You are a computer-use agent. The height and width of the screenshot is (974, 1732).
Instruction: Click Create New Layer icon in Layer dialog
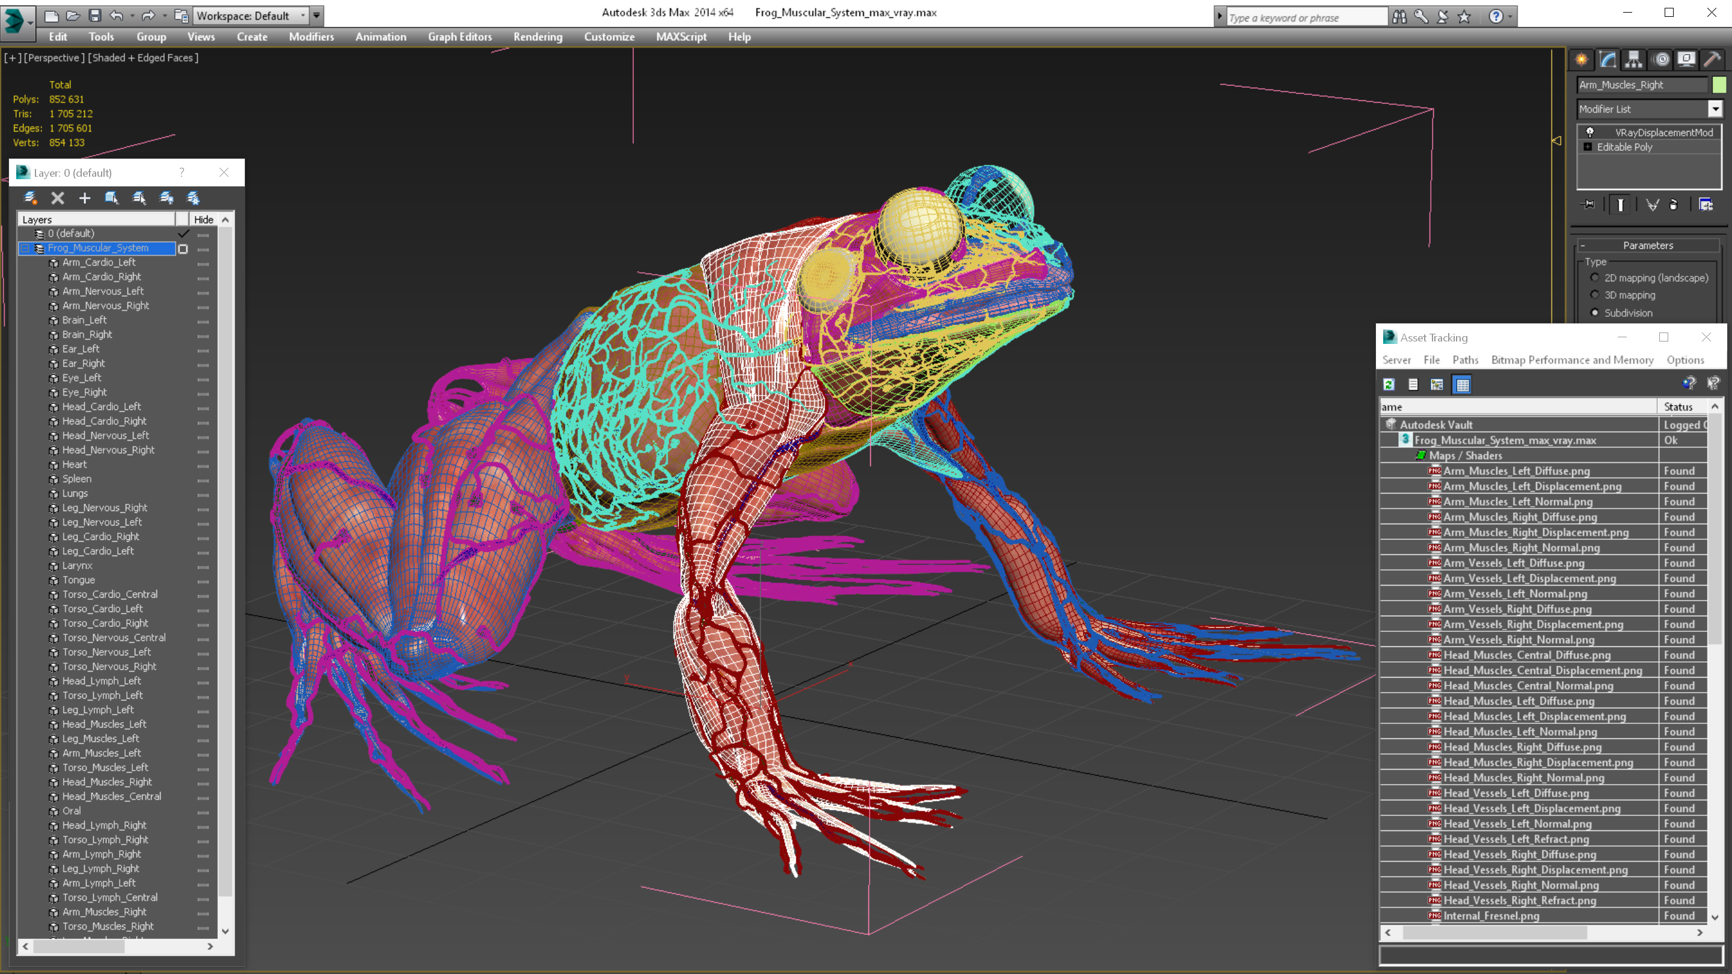click(30, 198)
